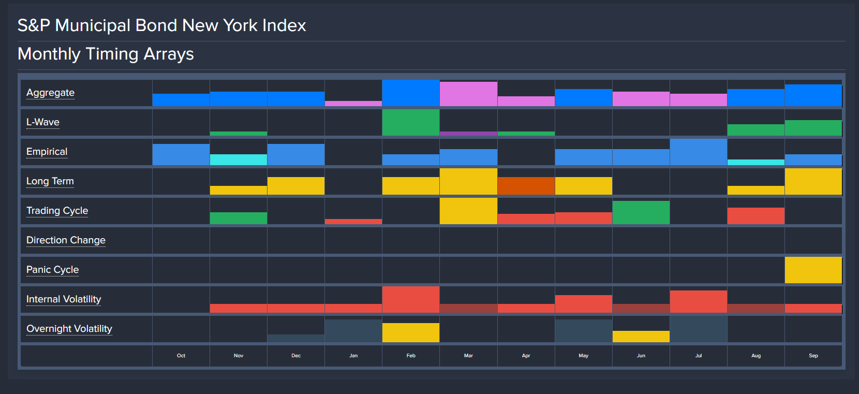Click the cyan Empirical bar in Nov

coord(239,160)
